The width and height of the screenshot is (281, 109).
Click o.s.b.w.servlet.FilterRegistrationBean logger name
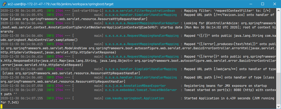tap(140, 10)
